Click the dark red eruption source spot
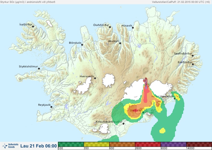 coord(146,80)
